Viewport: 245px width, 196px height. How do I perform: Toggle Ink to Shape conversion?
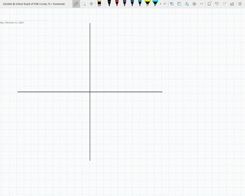(x=179, y=4)
